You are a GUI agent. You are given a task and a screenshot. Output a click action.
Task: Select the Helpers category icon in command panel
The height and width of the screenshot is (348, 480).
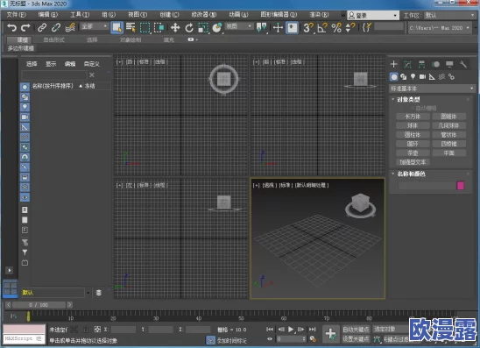432,76
